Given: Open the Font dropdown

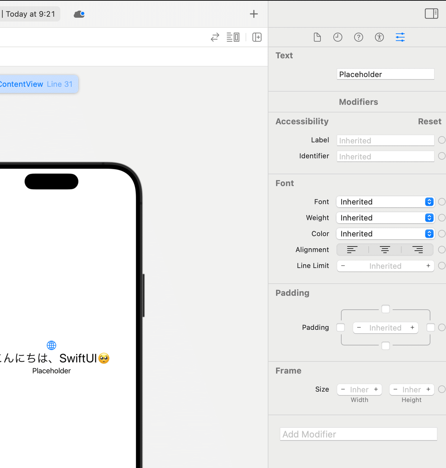Looking at the screenshot, I should pos(385,202).
